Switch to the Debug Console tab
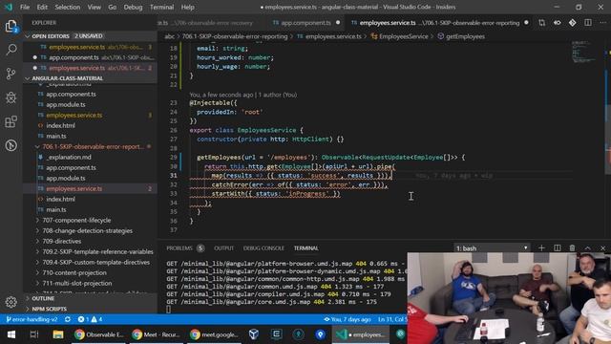Image resolution: width=611 pixels, height=344 pixels. tap(263, 248)
